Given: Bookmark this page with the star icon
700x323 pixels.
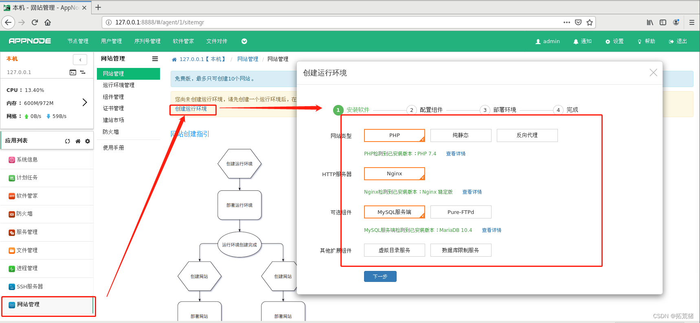Looking at the screenshot, I should pyautogui.click(x=589, y=22).
